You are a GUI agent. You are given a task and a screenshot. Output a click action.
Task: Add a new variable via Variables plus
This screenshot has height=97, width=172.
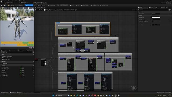33,65
